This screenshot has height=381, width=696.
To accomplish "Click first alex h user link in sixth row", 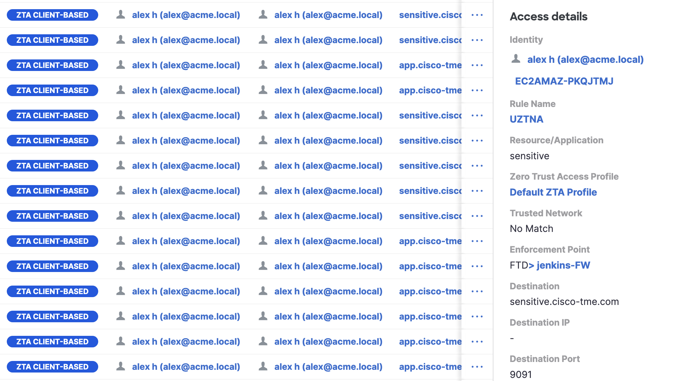I will [x=186, y=141].
